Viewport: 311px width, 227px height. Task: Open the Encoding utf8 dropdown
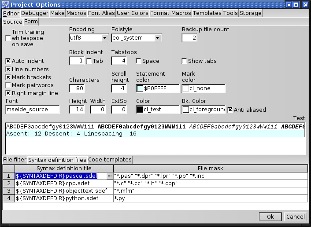[104, 38]
